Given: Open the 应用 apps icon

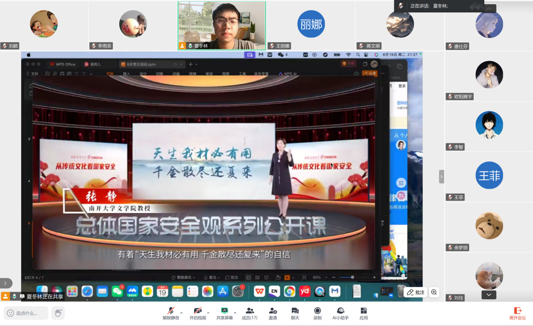Looking at the screenshot, I should [363, 313].
